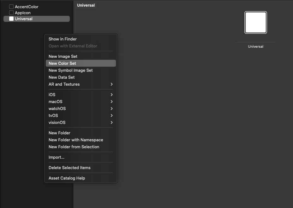
Task: Choose New Symbol Image Set
Action: tap(81, 70)
